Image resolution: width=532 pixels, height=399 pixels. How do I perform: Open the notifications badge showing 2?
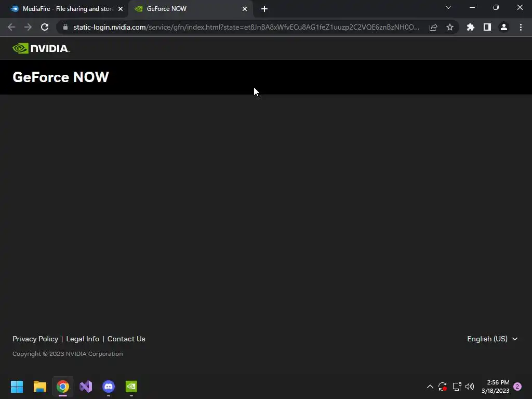(517, 387)
